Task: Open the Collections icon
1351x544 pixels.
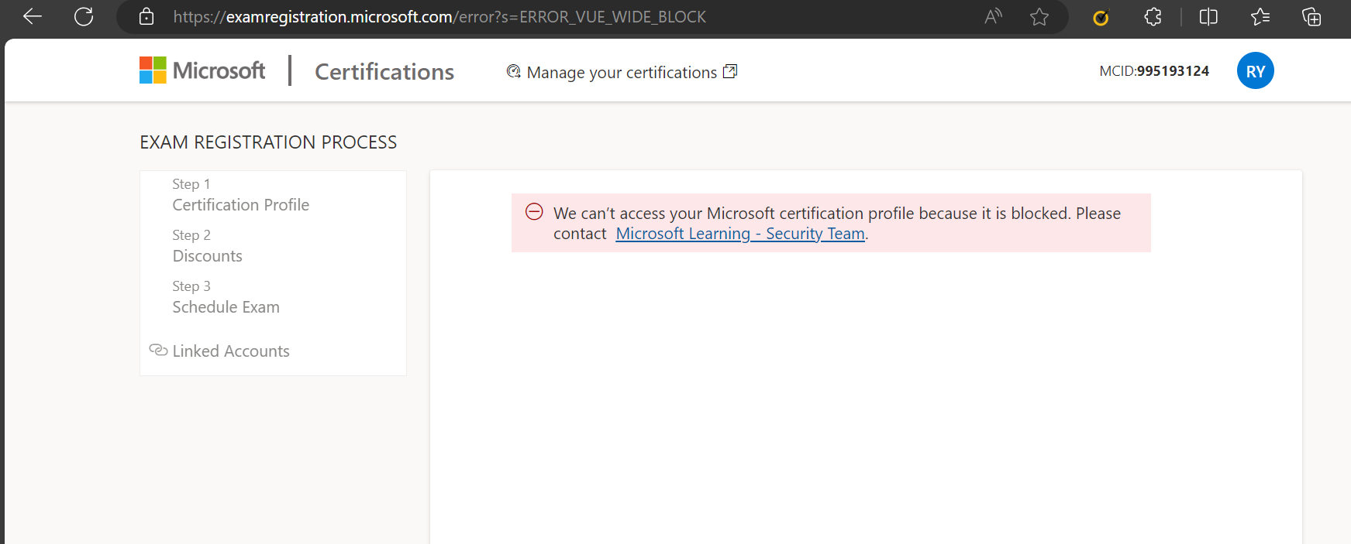Action: click(1311, 17)
